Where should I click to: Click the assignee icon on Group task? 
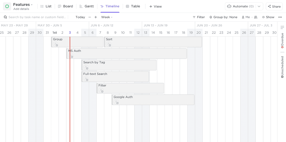pos(55,44)
